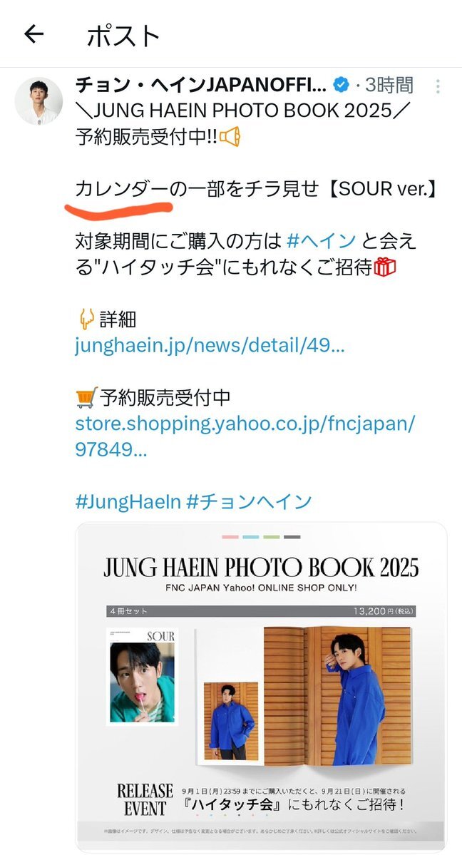462x855 pixels.
Task: Tap the blue verified badge
Action: [342, 85]
